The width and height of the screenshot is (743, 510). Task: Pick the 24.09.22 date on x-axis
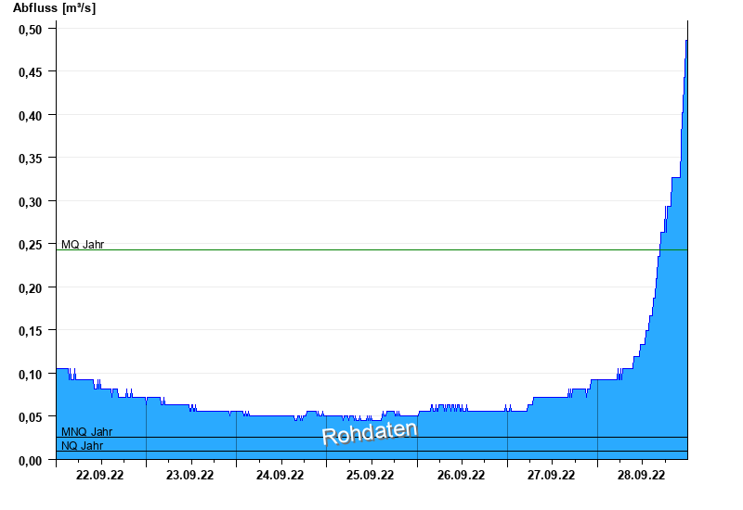pyautogui.click(x=280, y=475)
